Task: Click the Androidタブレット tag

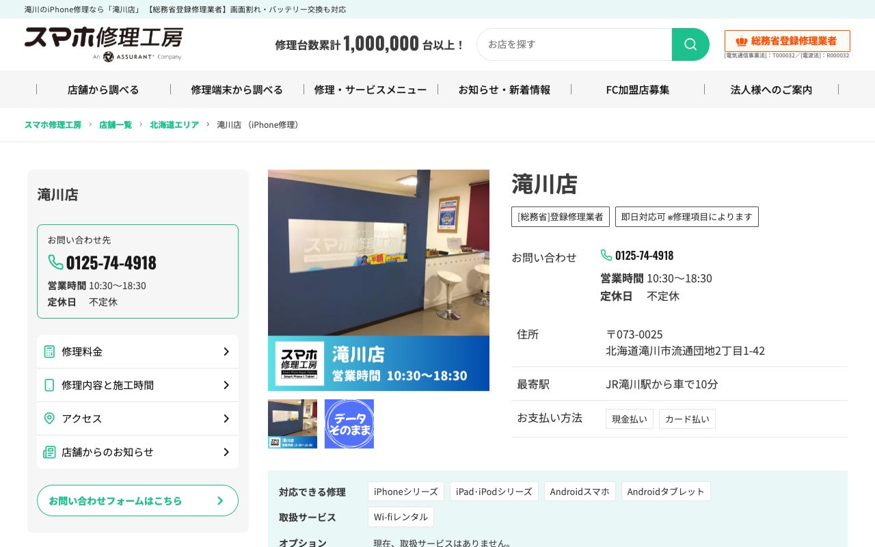Action: click(x=666, y=492)
